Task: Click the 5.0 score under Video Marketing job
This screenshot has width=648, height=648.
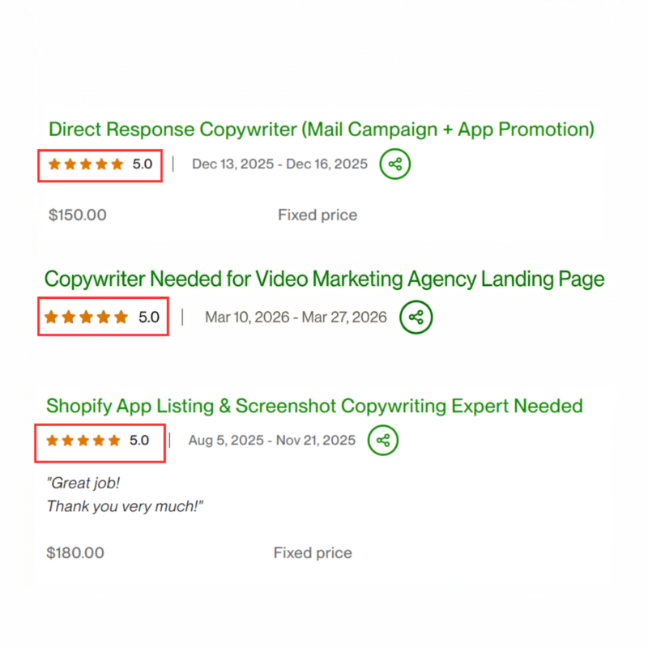Action: tap(149, 317)
